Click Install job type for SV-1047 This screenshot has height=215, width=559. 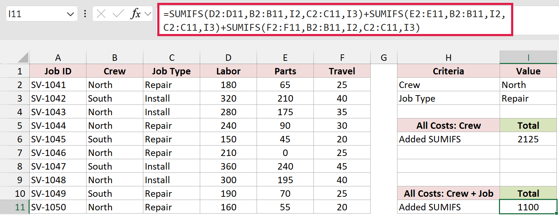pos(172,166)
